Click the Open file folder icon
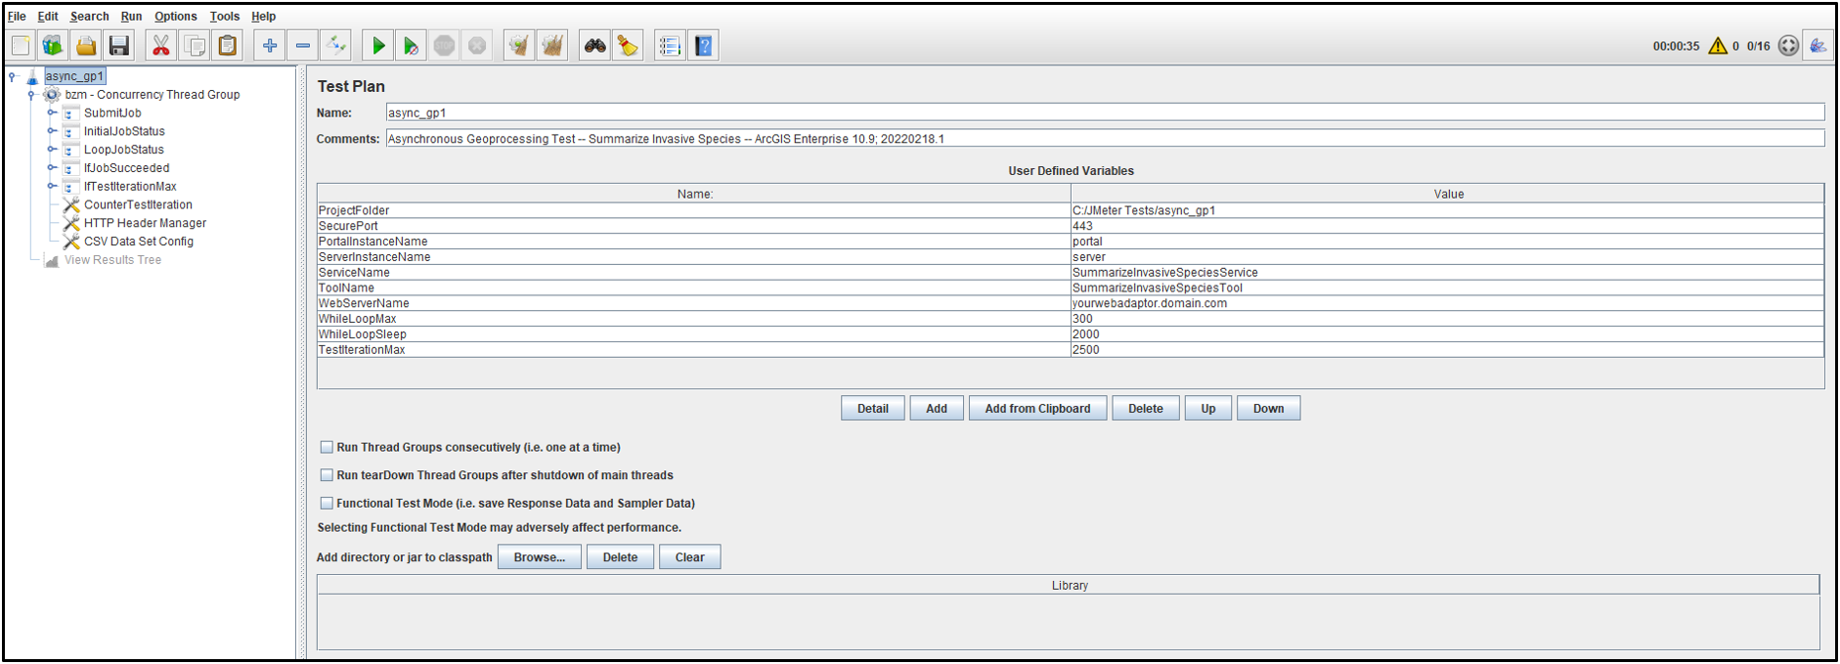Image resolution: width=1840 pixels, height=664 pixels. click(x=86, y=46)
